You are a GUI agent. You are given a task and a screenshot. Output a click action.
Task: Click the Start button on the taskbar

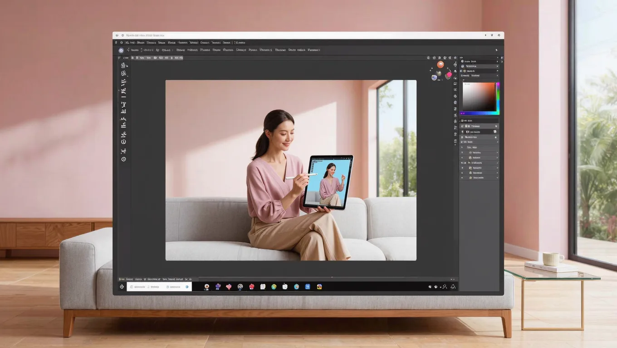[121, 287]
